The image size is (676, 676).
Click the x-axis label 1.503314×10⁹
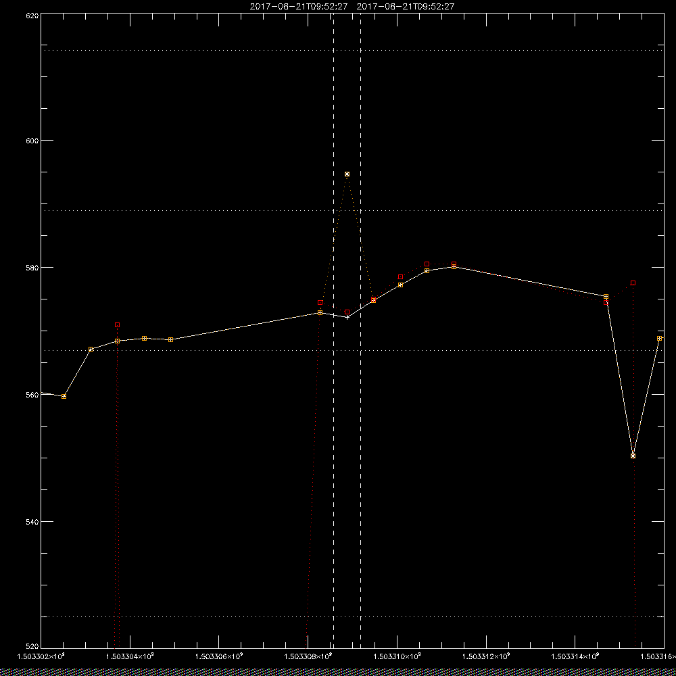click(x=575, y=656)
